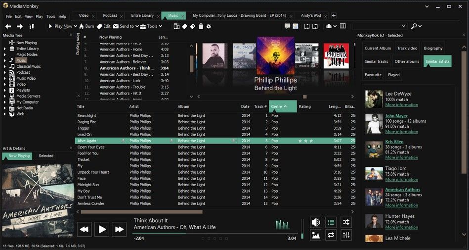Expand the Playlists tree node
Viewport: 469px width, 250px height.
[5, 90]
